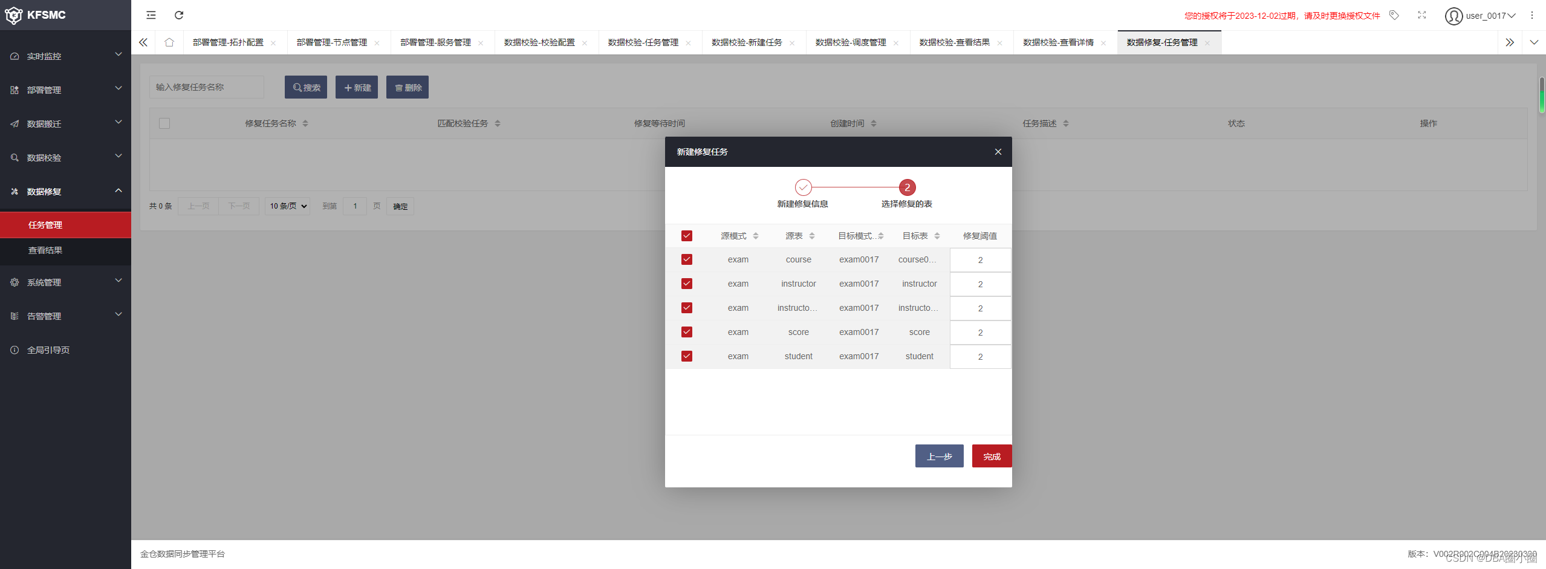Click the 系统管理 gear icon
The image size is (1546, 569).
15,282
